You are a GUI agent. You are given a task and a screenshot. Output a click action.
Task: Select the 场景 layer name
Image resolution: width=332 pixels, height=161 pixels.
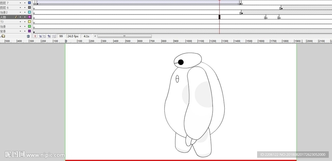[x=3, y=27]
